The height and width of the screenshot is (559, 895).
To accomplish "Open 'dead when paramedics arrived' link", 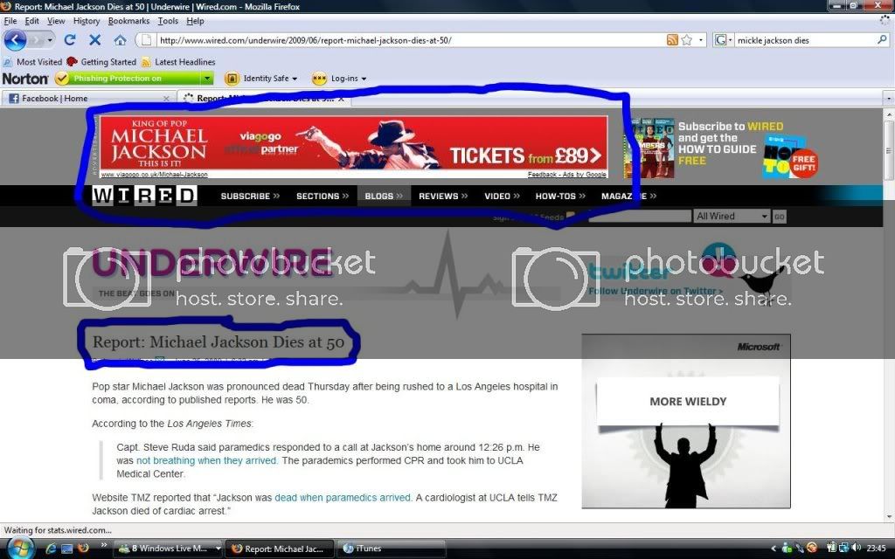I will point(343,497).
